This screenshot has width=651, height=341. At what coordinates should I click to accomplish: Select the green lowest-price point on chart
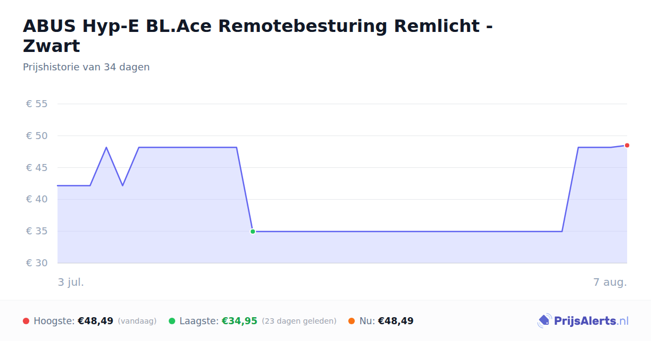pos(253,232)
